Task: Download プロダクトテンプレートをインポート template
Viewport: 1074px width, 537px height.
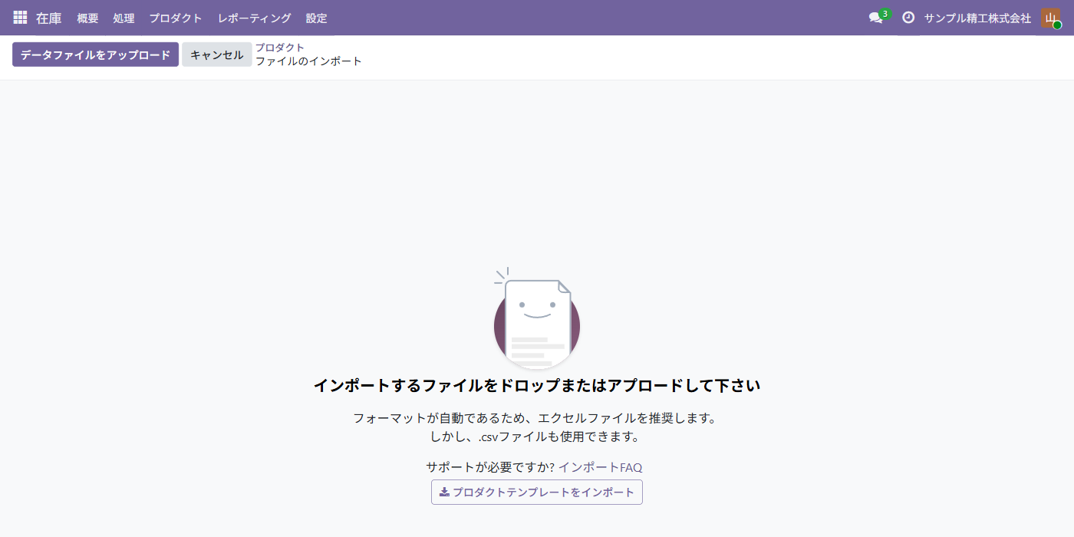Action: coord(537,492)
